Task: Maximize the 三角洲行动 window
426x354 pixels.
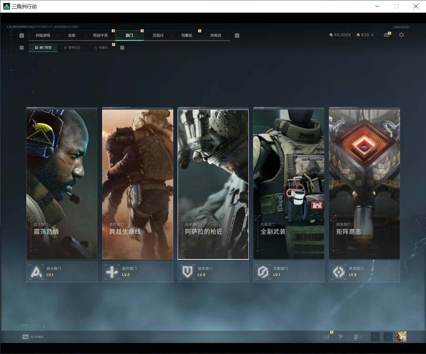Action: 396,6
